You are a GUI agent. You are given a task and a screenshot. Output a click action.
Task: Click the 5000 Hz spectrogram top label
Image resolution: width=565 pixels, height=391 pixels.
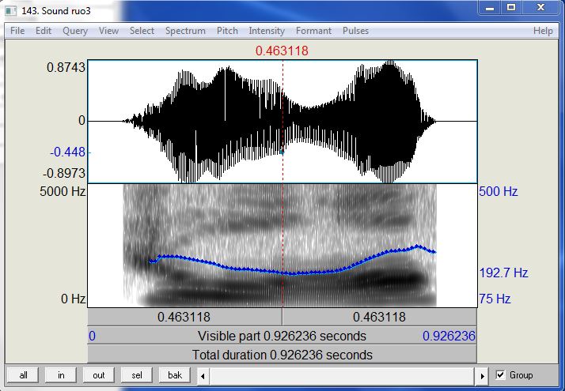[x=63, y=191]
